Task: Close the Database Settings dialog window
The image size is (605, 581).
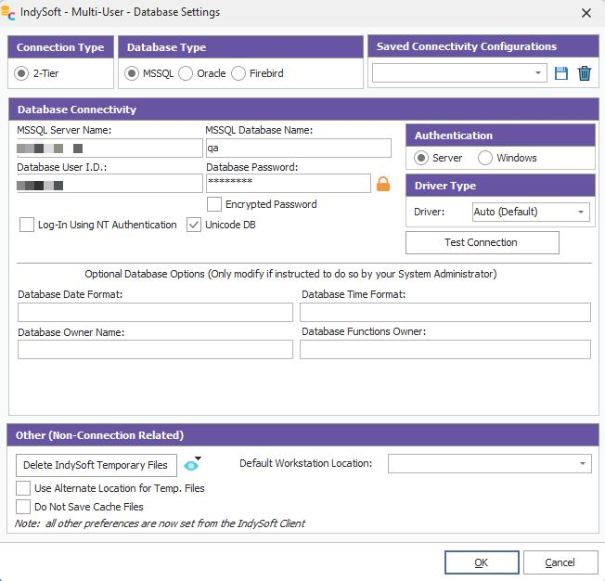Action: [586, 13]
